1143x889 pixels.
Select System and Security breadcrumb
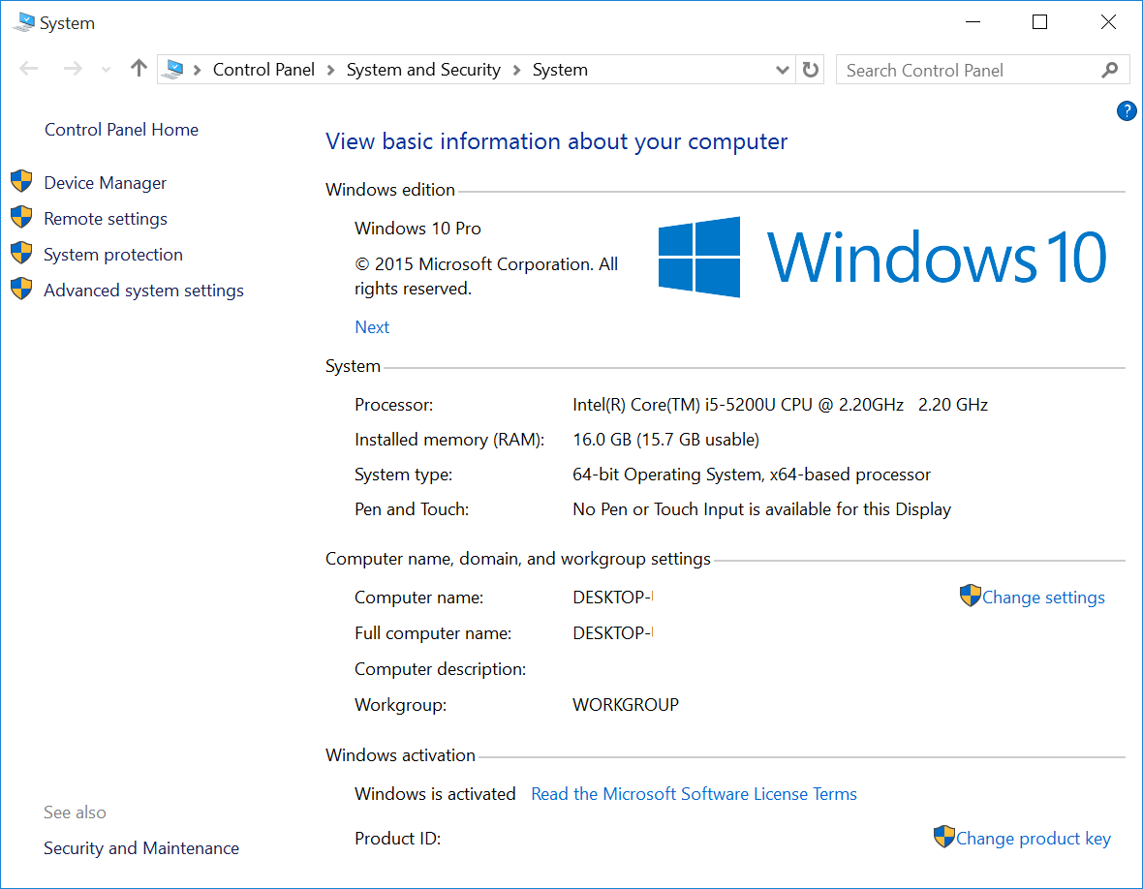(x=423, y=70)
